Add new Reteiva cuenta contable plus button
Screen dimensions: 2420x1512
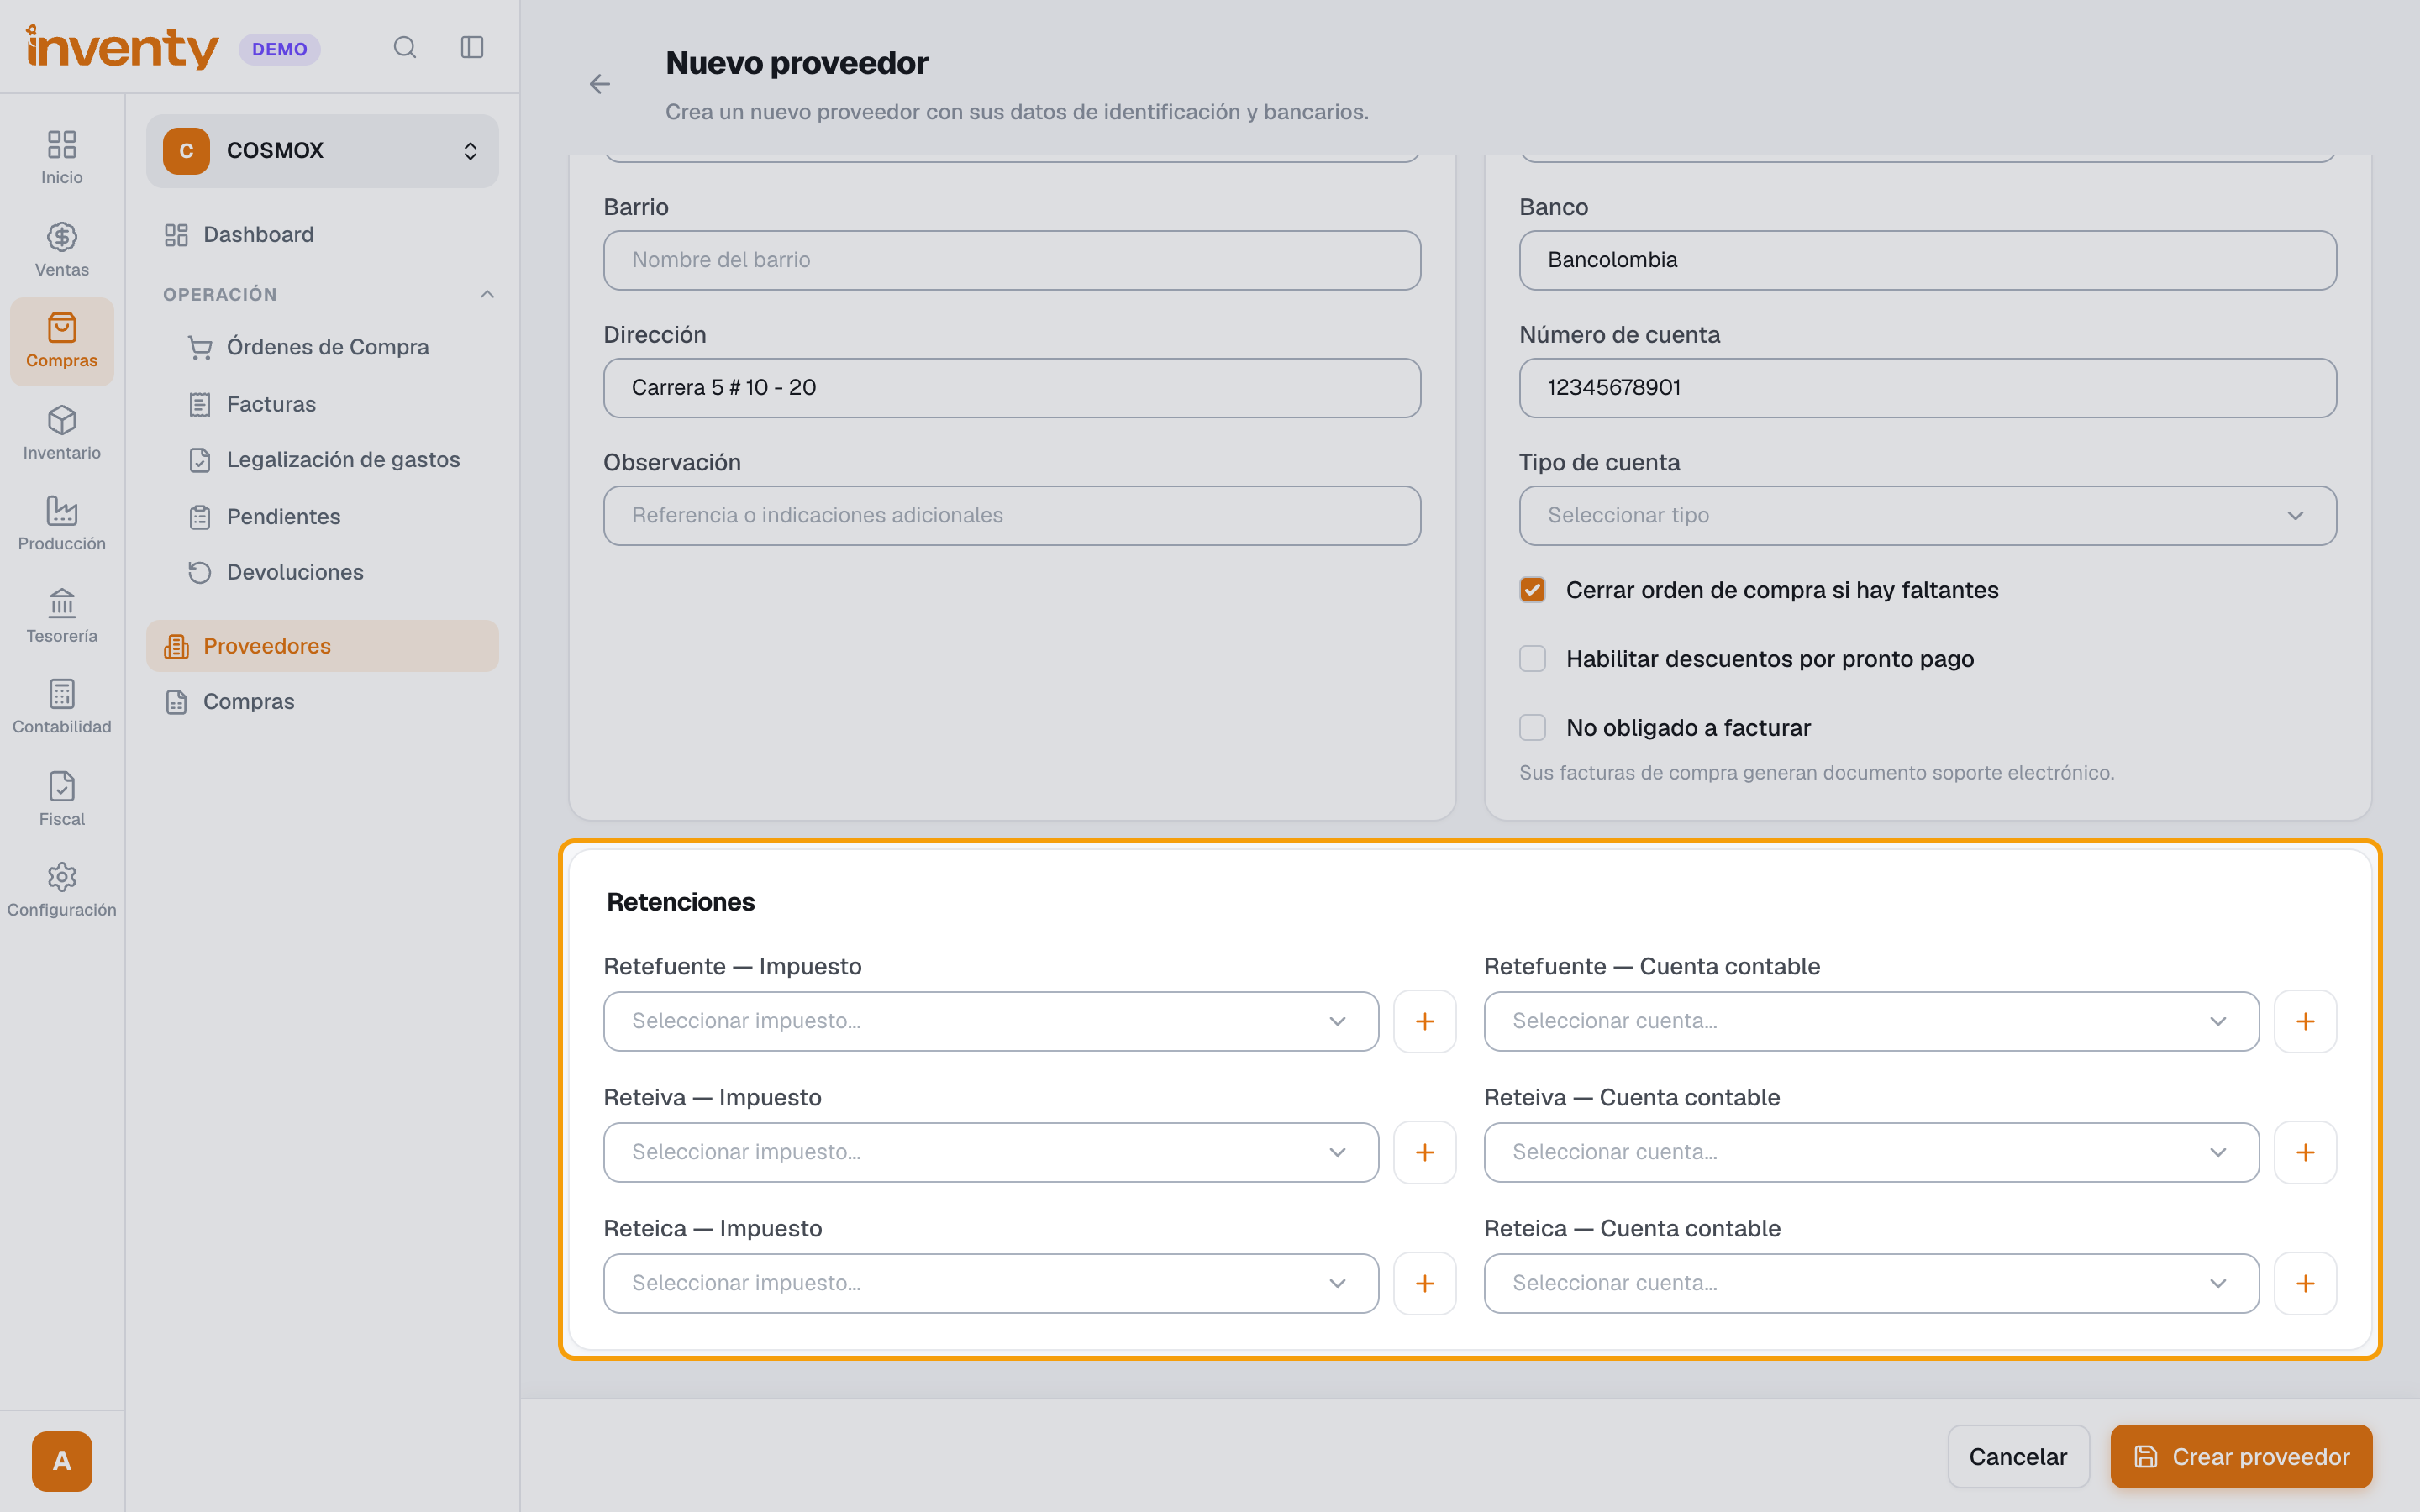(x=2305, y=1152)
